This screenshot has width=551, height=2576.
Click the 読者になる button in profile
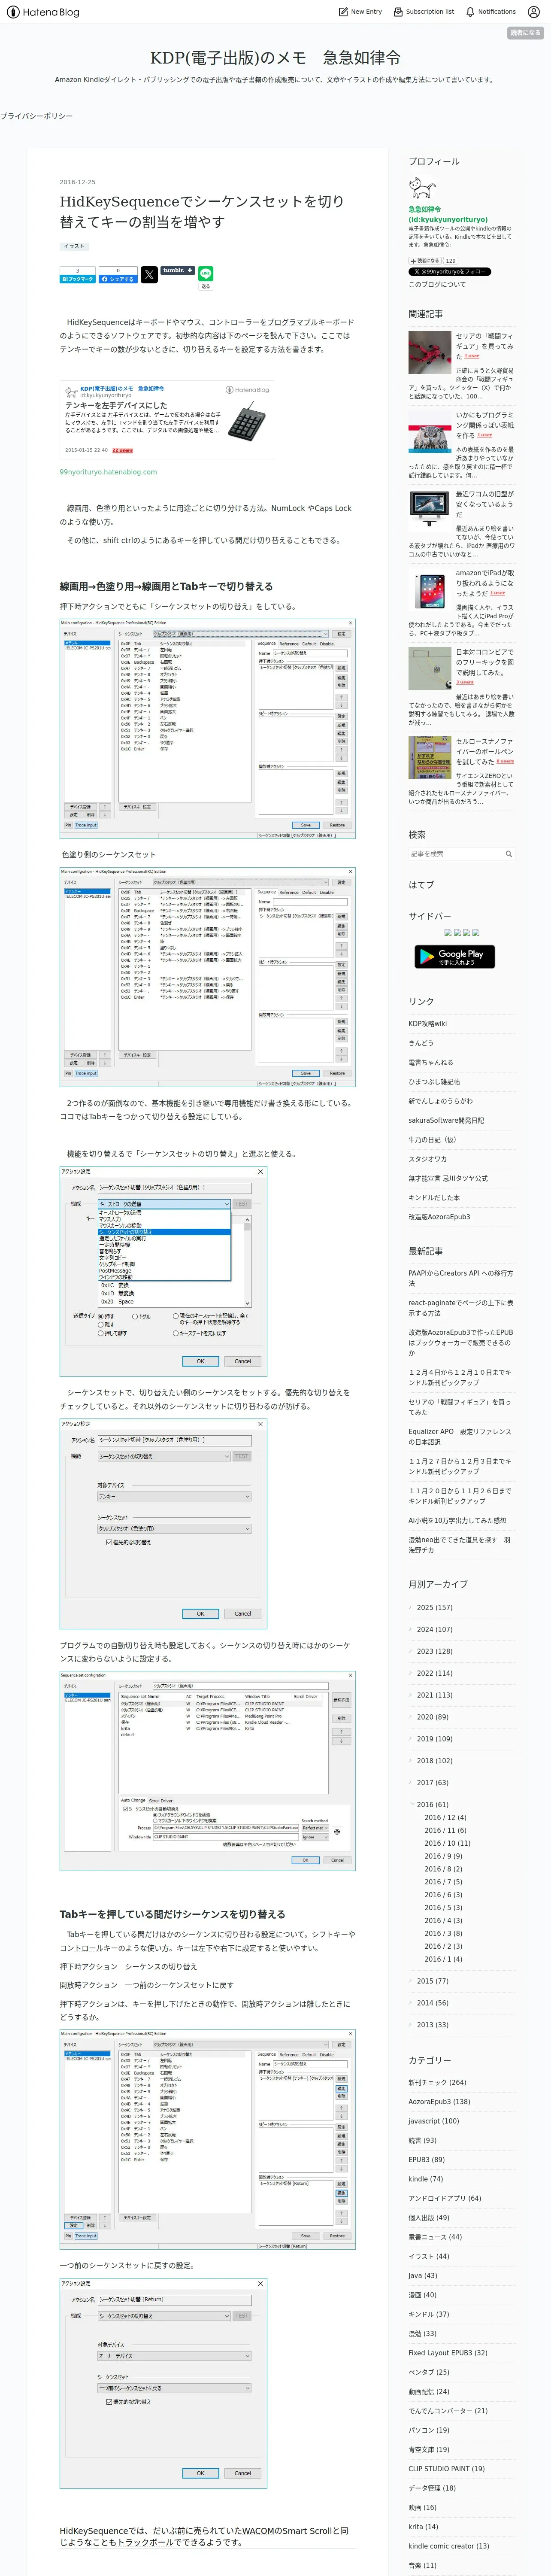click(x=425, y=260)
